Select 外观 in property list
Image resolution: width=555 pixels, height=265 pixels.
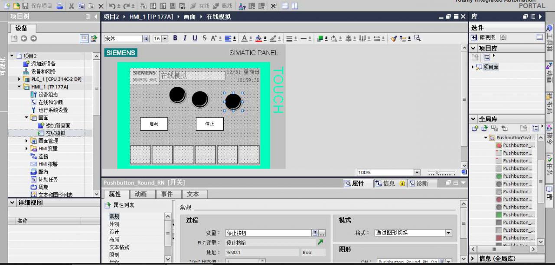coord(114,224)
